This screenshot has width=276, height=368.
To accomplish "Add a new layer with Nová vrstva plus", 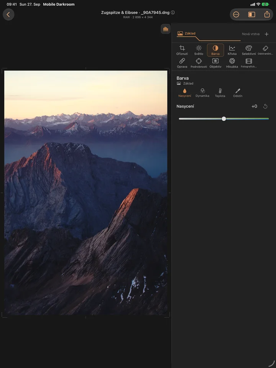I will pyautogui.click(x=266, y=34).
